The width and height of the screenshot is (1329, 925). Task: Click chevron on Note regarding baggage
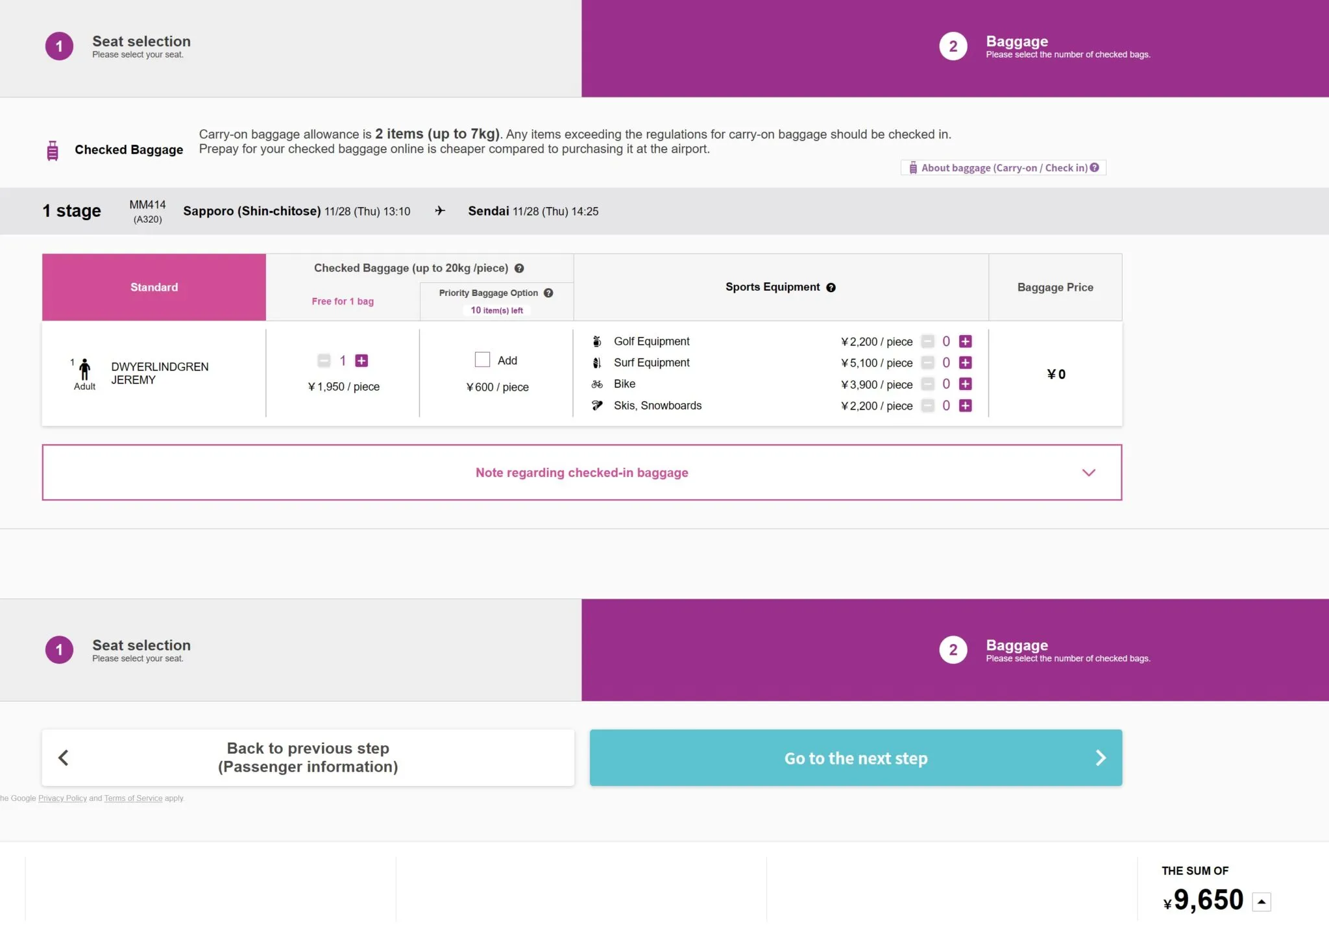pyautogui.click(x=1088, y=473)
